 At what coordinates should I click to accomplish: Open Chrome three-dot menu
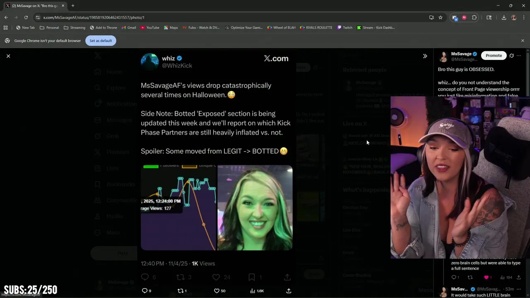tap(523, 17)
